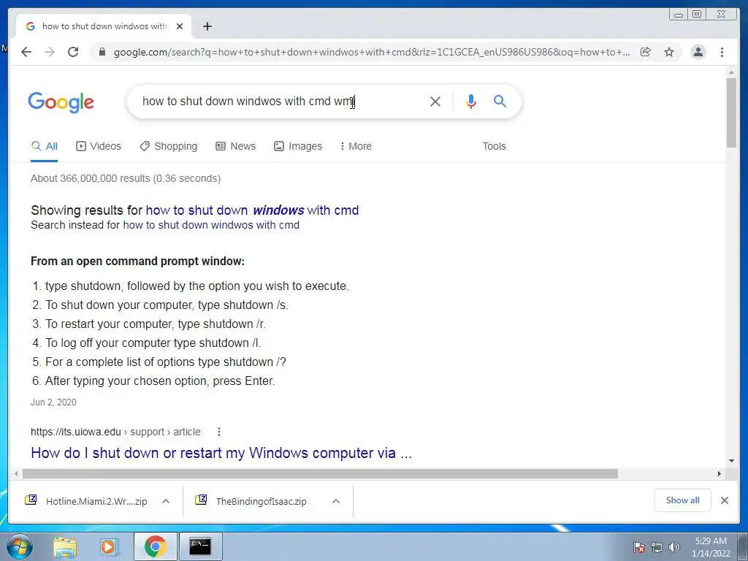Click the scroll up arrow
748x561 pixels.
pos(731,72)
